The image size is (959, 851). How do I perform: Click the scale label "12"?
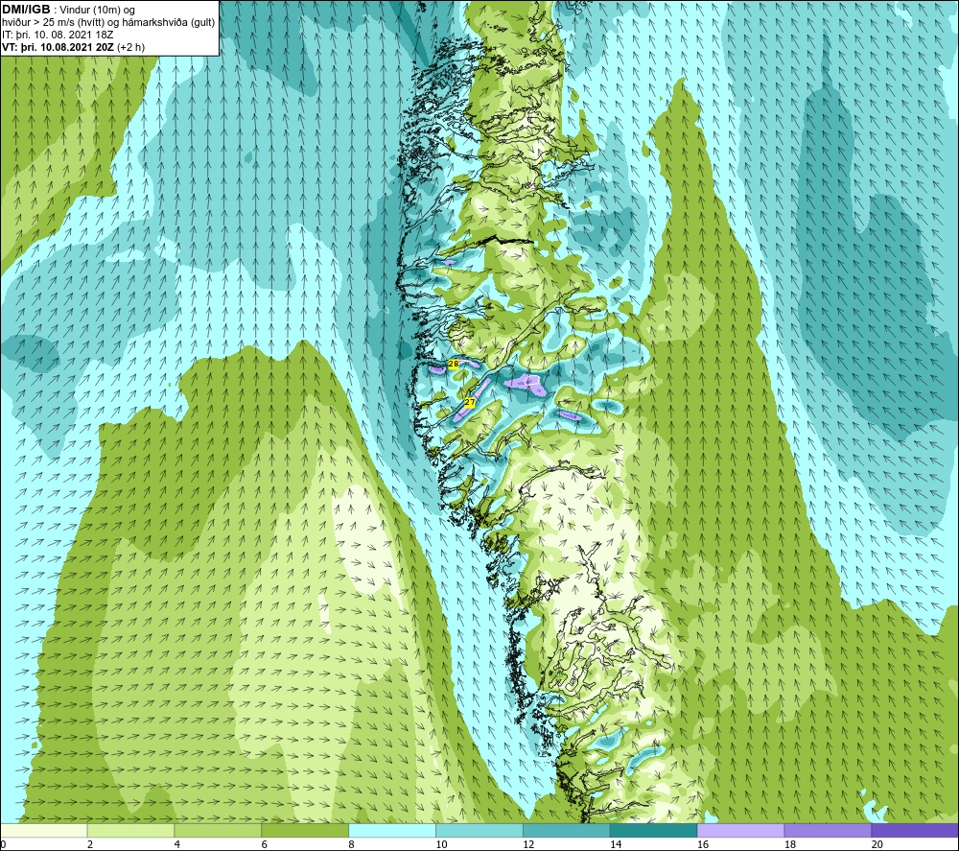[528, 844]
